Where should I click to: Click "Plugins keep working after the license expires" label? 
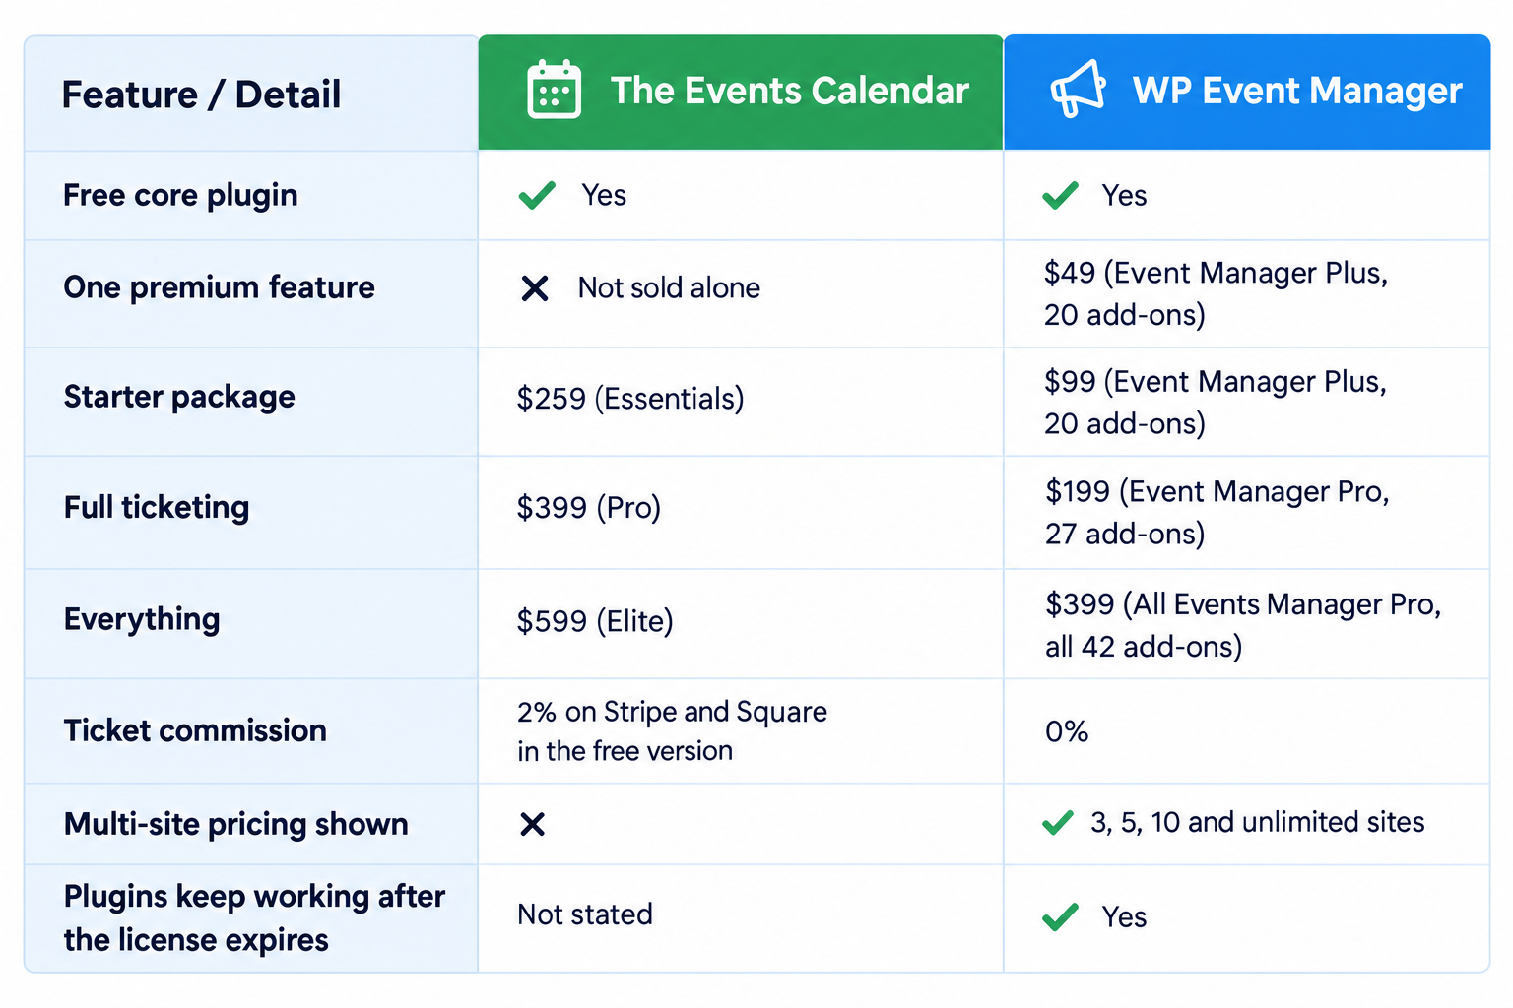pyautogui.click(x=254, y=917)
